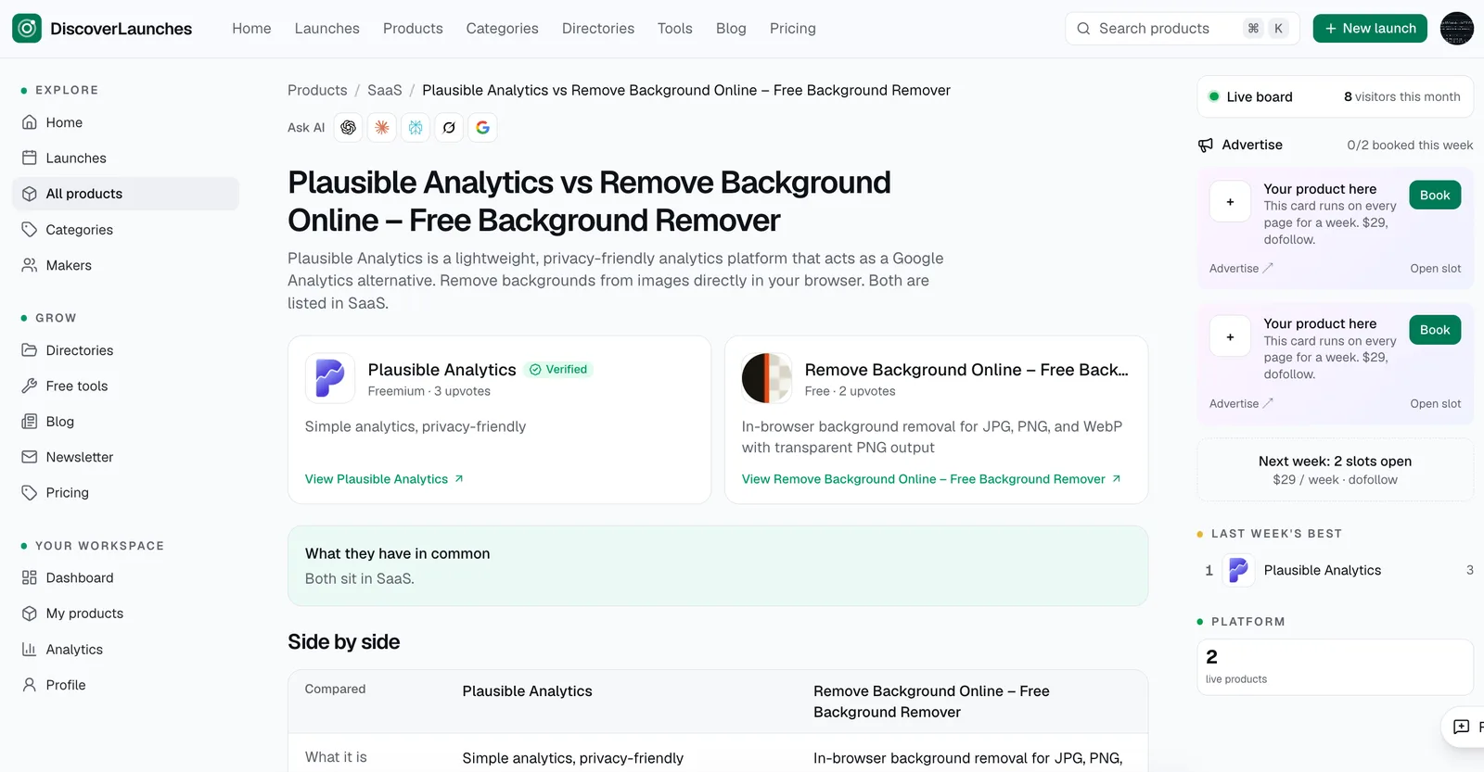The height and width of the screenshot is (772, 1484).
Task: Click the Newsletter envelope icon in sidebar
Action: pos(30,457)
